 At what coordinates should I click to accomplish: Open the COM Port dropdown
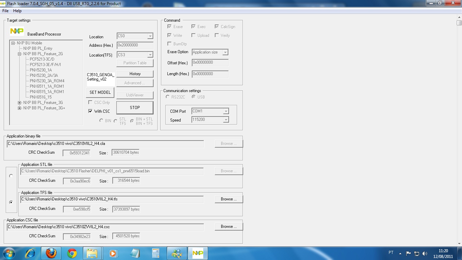pyautogui.click(x=226, y=111)
